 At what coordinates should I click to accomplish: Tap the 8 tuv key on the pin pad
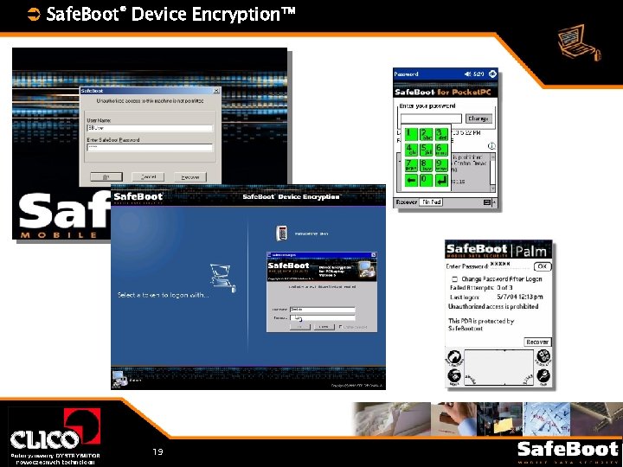pos(427,165)
